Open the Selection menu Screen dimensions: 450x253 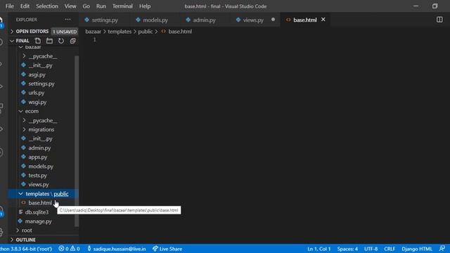pyautogui.click(x=47, y=6)
